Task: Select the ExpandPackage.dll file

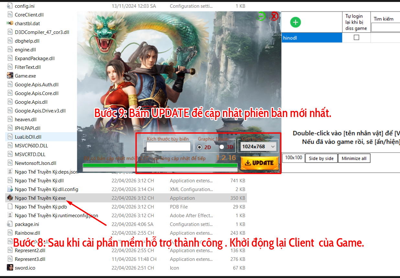Action: 35,59
